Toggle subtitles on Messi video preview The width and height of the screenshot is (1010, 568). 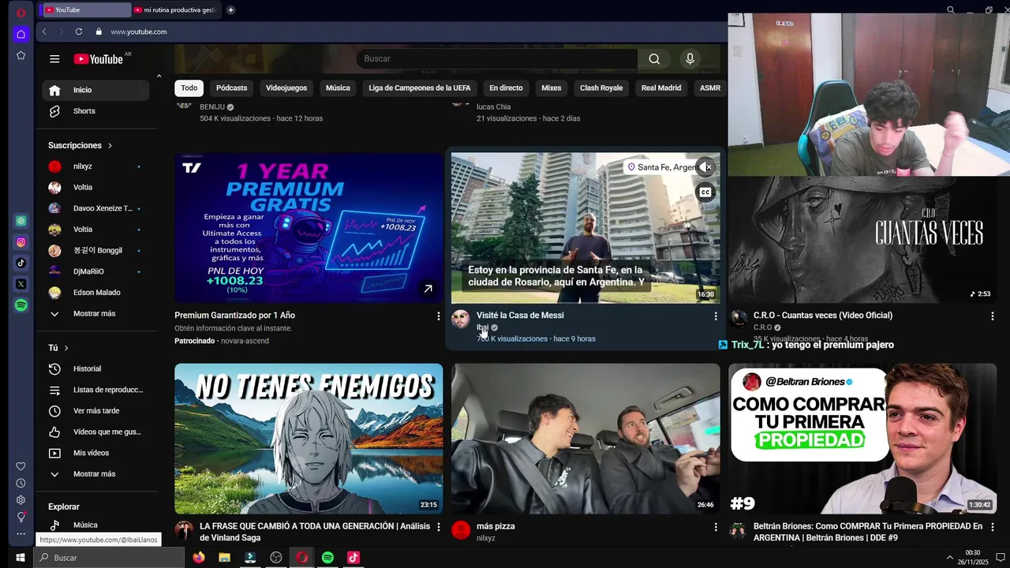[x=705, y=192]
